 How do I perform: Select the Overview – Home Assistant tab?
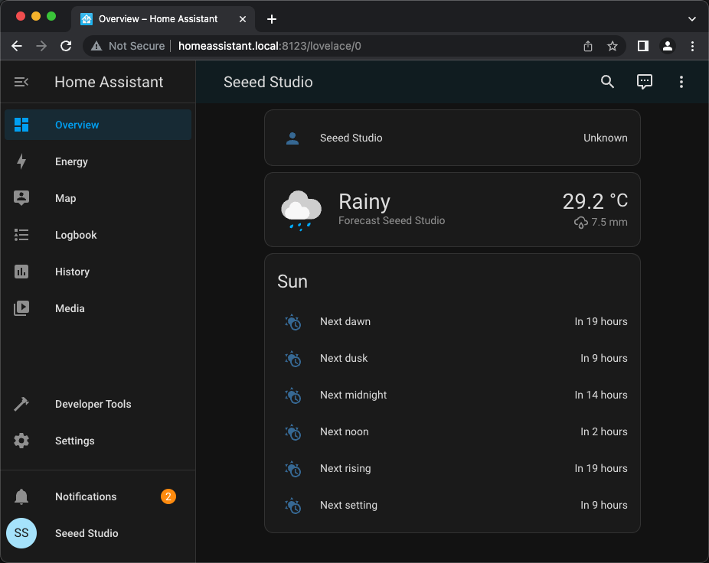point(163,19)
